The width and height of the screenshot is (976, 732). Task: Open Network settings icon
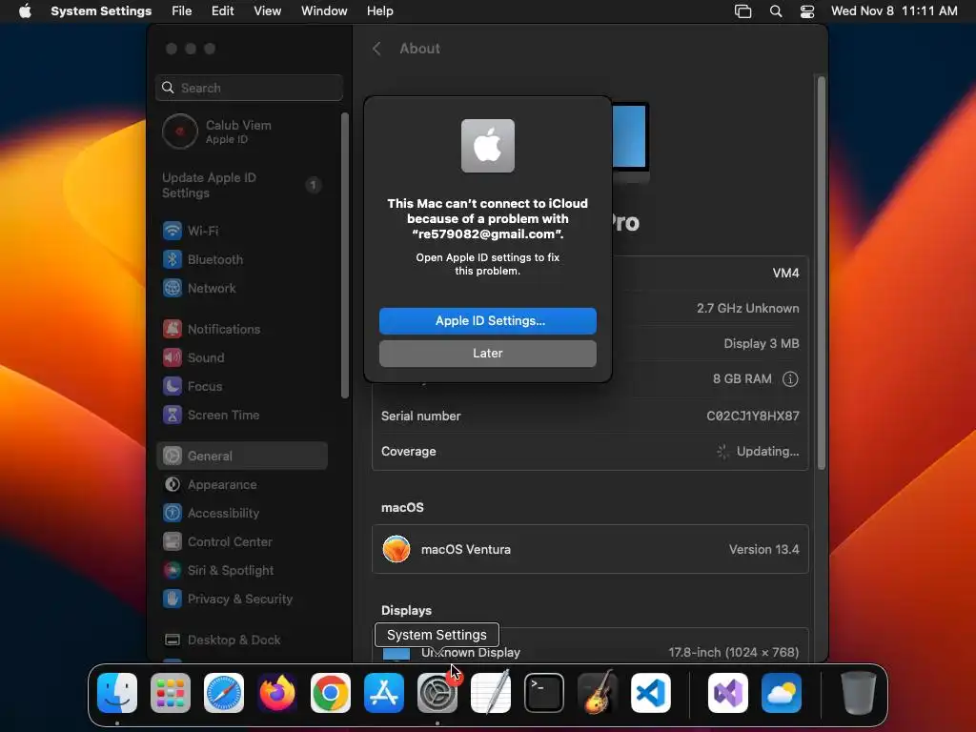(173, 288)
